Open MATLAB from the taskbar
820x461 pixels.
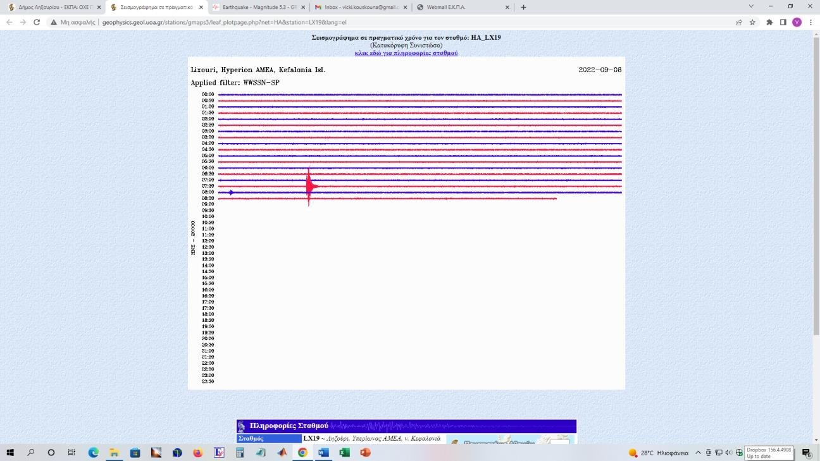pos(282,453)
